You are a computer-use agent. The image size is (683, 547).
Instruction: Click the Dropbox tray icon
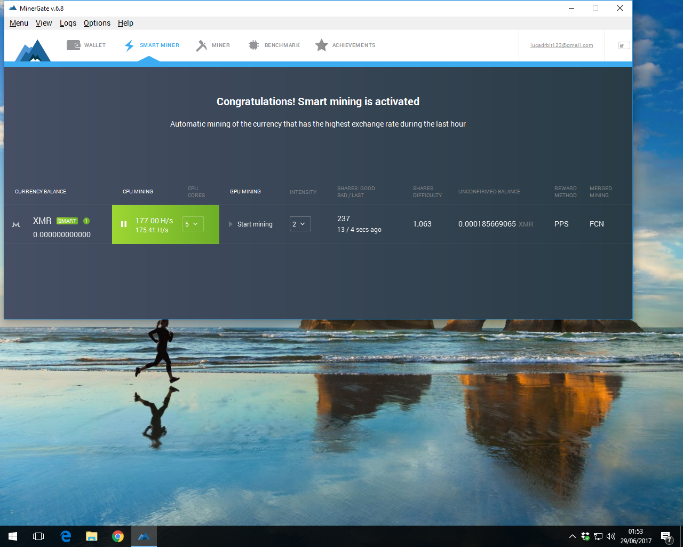[585, 536]
